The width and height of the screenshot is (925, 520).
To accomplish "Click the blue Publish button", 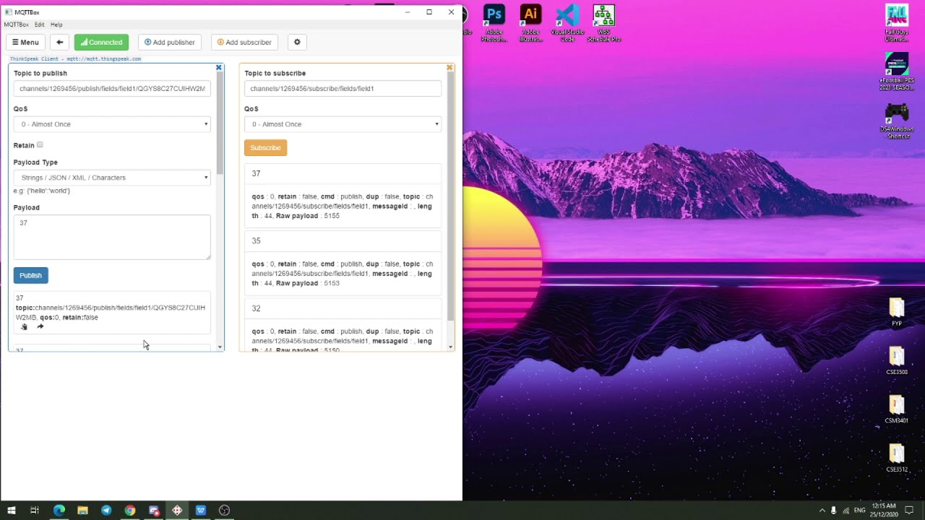I will (30, 275).
